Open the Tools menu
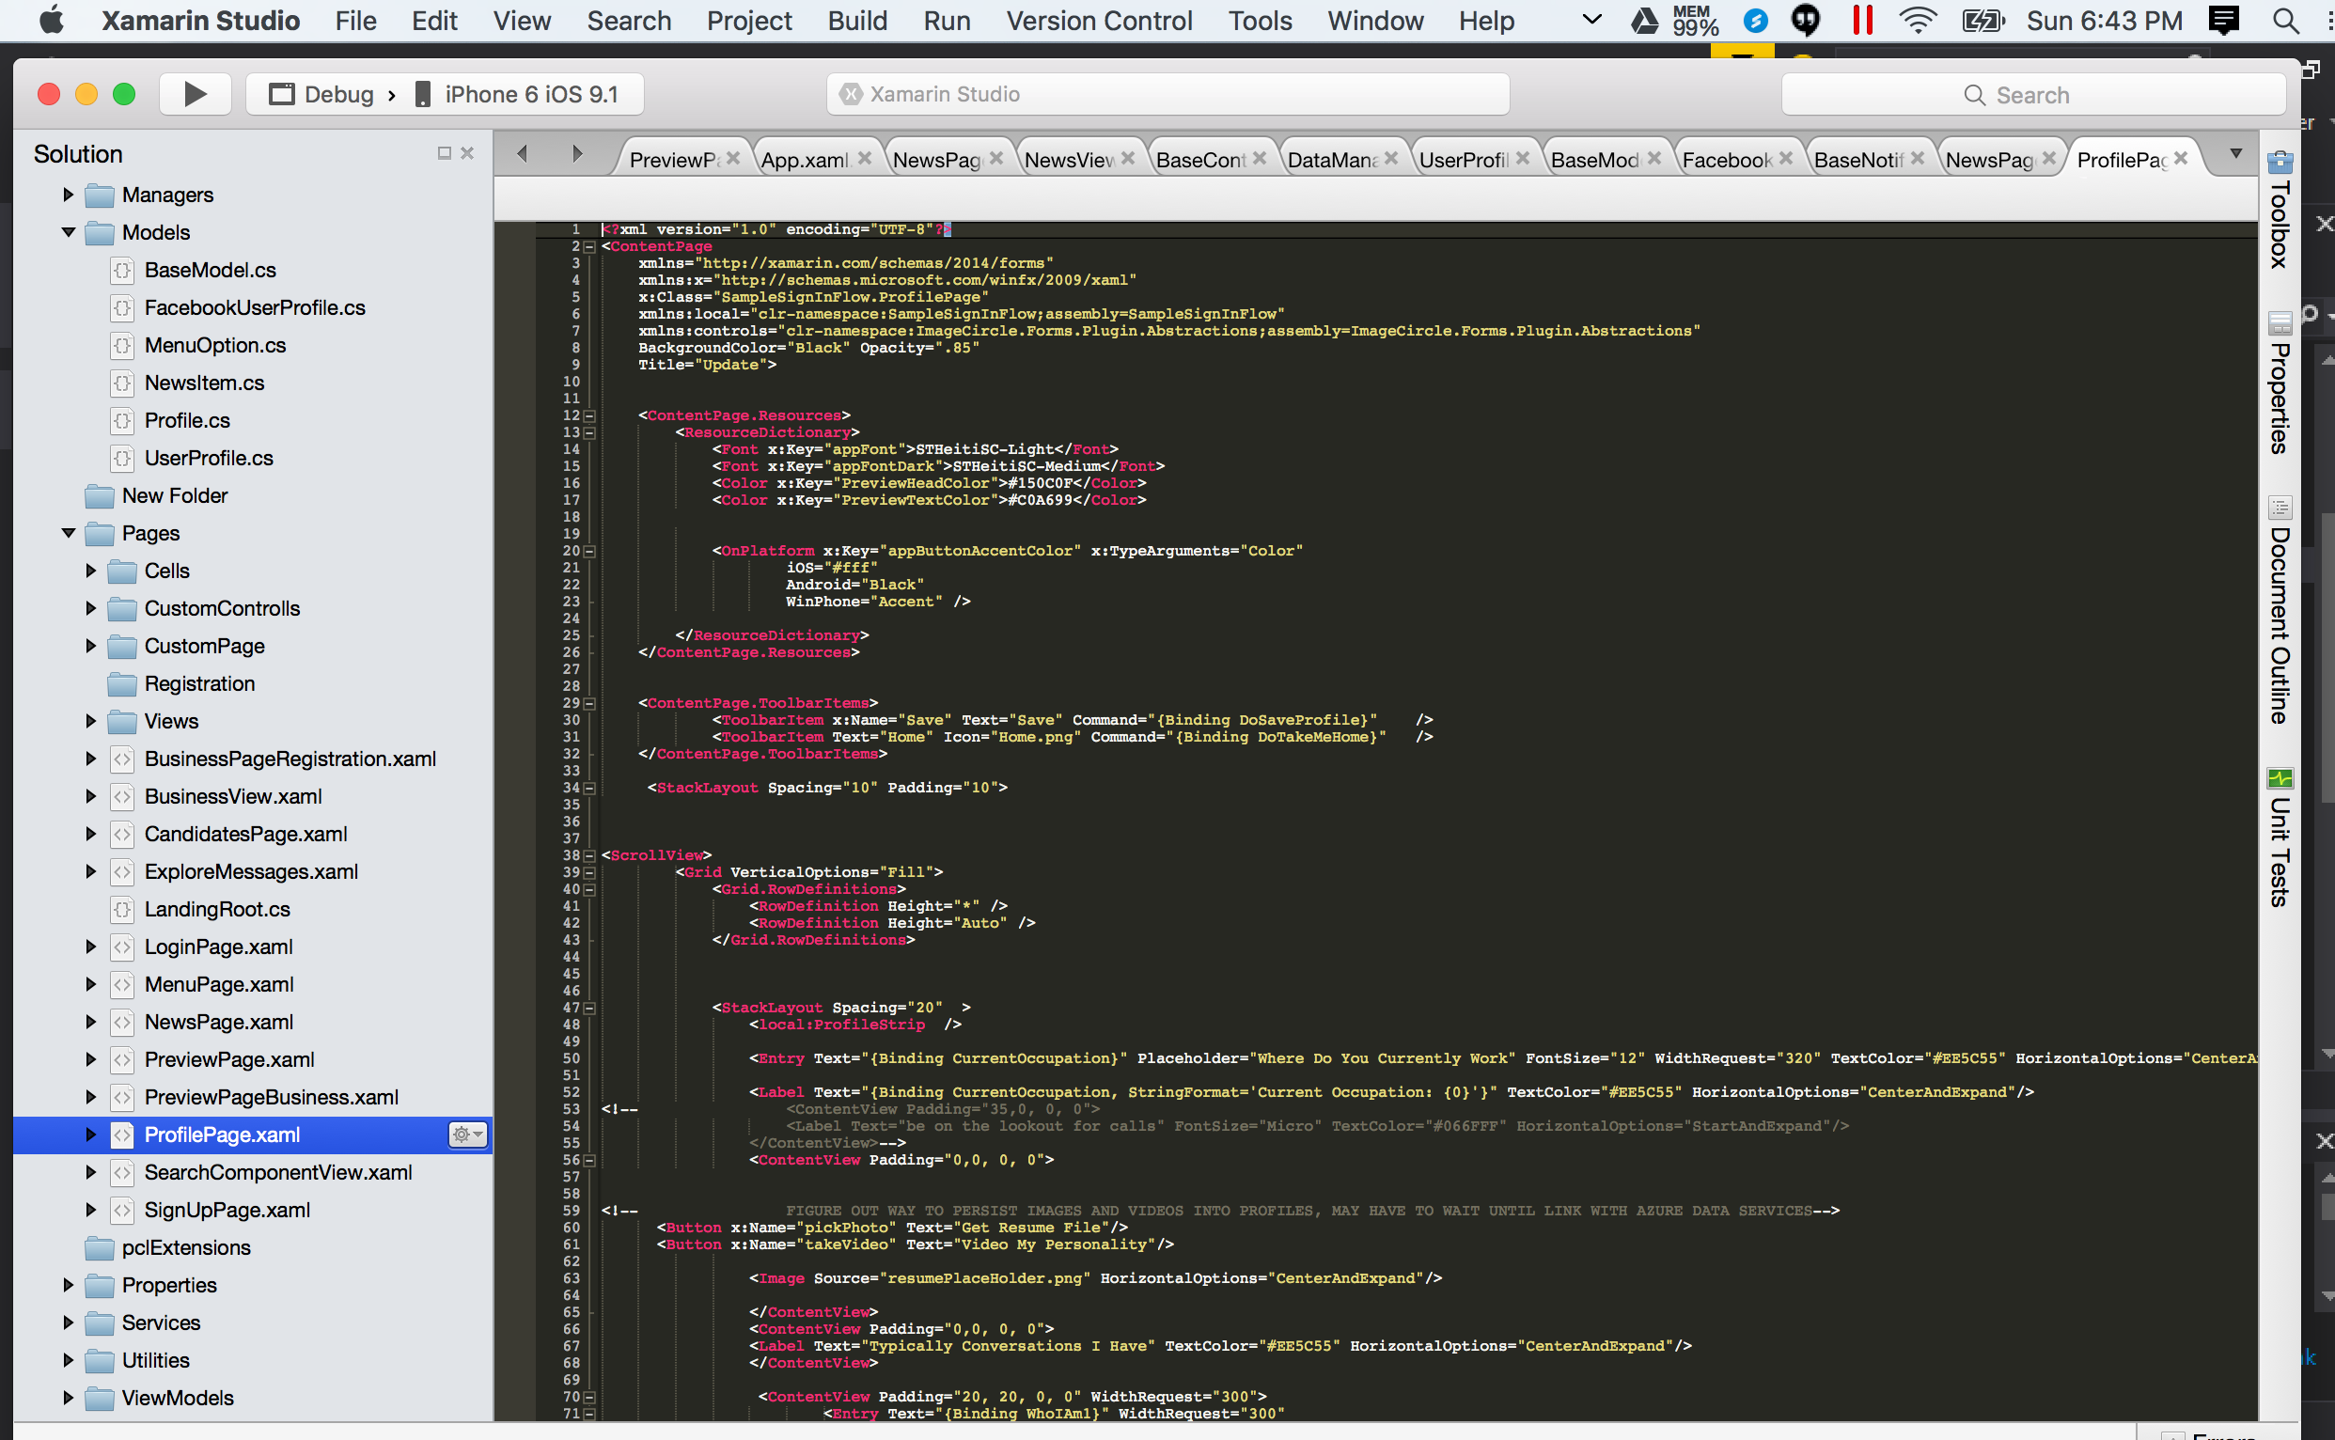The height and width of the screenshot is (1440, 2335). click(x=1260, y=20)
